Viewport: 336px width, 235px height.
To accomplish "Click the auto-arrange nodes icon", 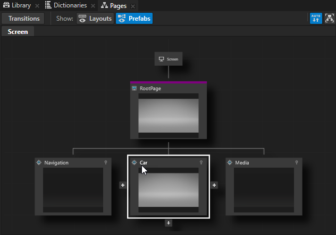I will coord(316,19).
